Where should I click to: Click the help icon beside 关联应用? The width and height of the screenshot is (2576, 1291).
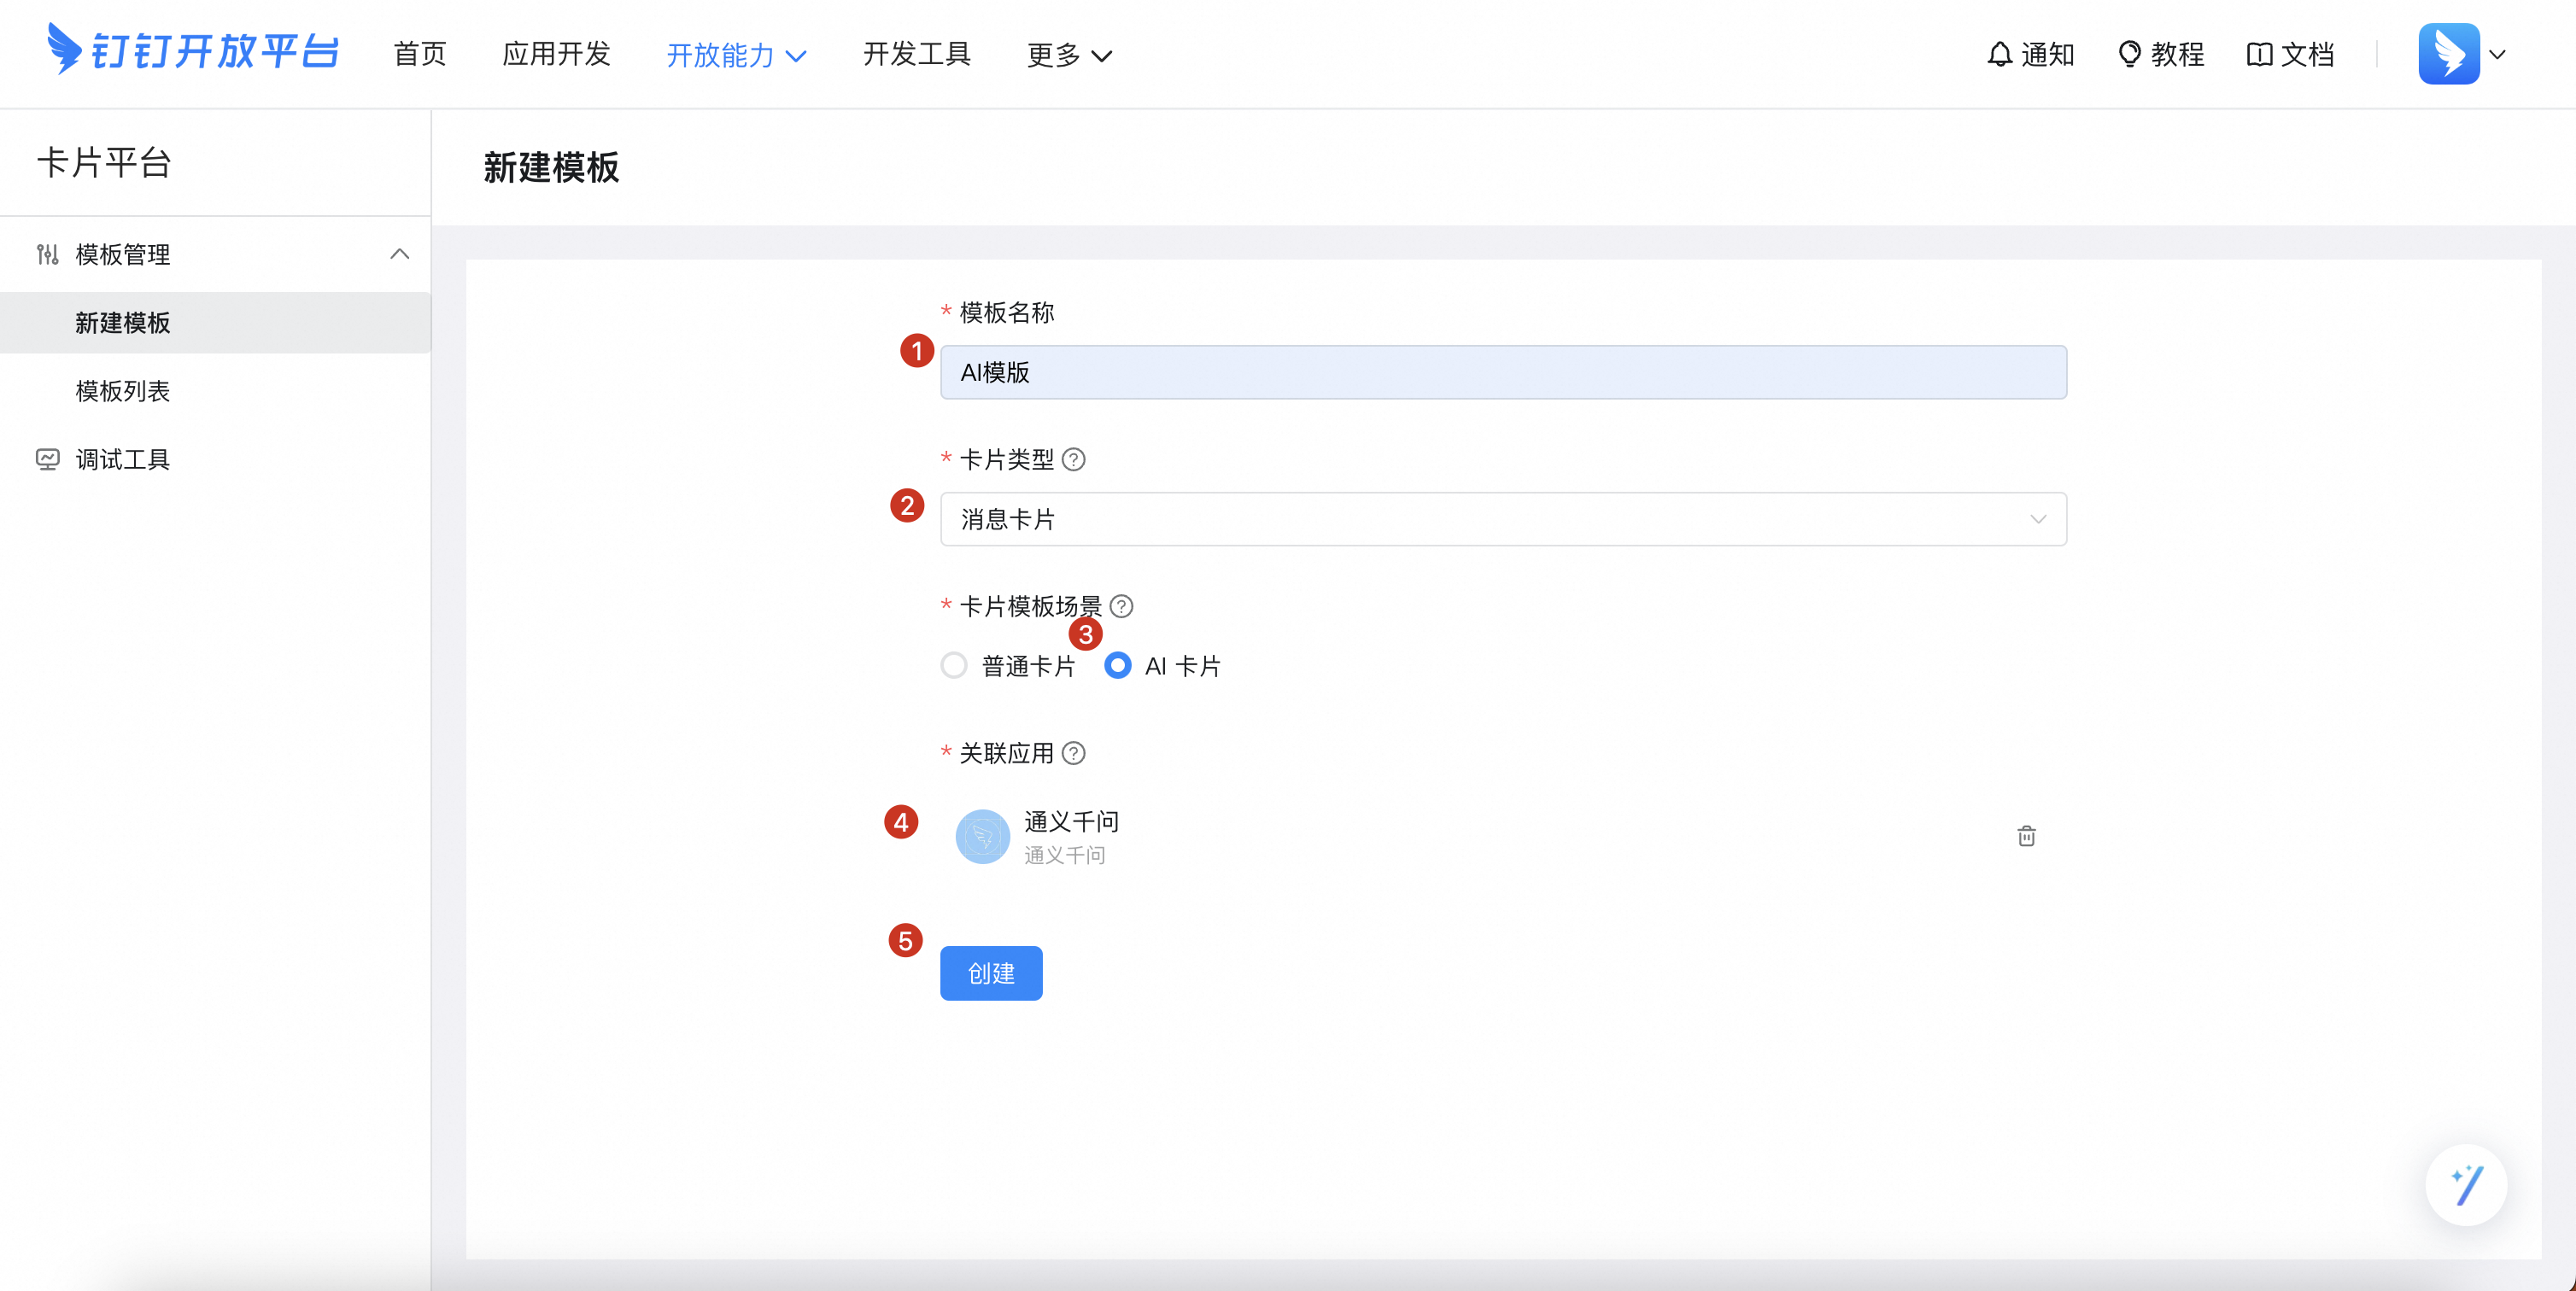(1073, 753)
